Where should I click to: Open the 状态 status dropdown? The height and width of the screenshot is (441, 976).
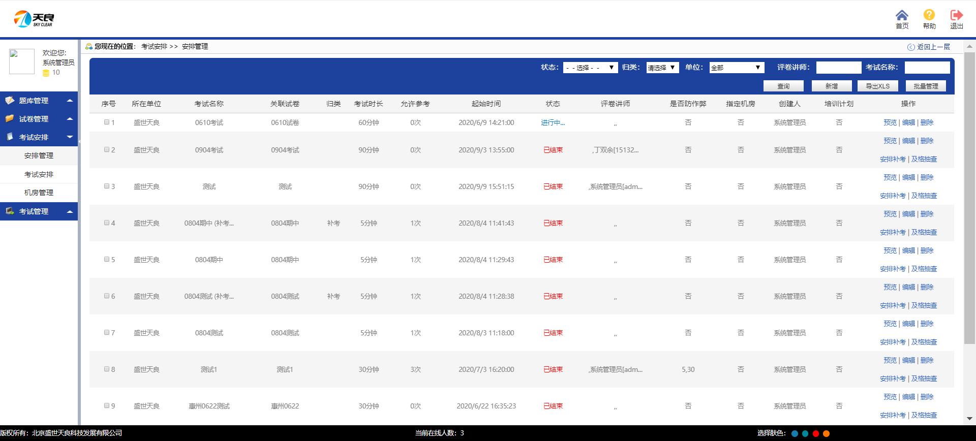(590, 68)
